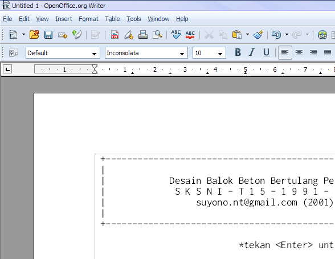The height and width of the screenshot is (259, 335).
Task: Set Align Right paragraph alignment
Action: click(313, 52)
